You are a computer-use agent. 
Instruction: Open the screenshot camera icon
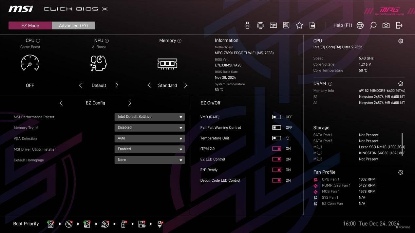386,25
